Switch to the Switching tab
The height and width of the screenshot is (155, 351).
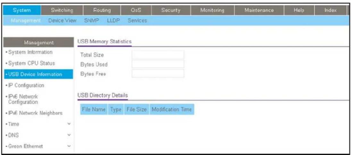coord(62,10)
